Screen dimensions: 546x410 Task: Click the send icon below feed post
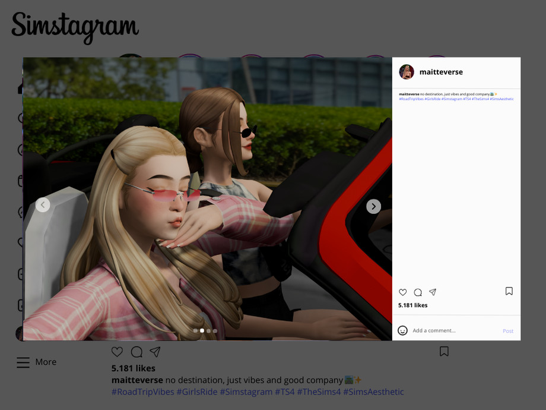[155, 352]
